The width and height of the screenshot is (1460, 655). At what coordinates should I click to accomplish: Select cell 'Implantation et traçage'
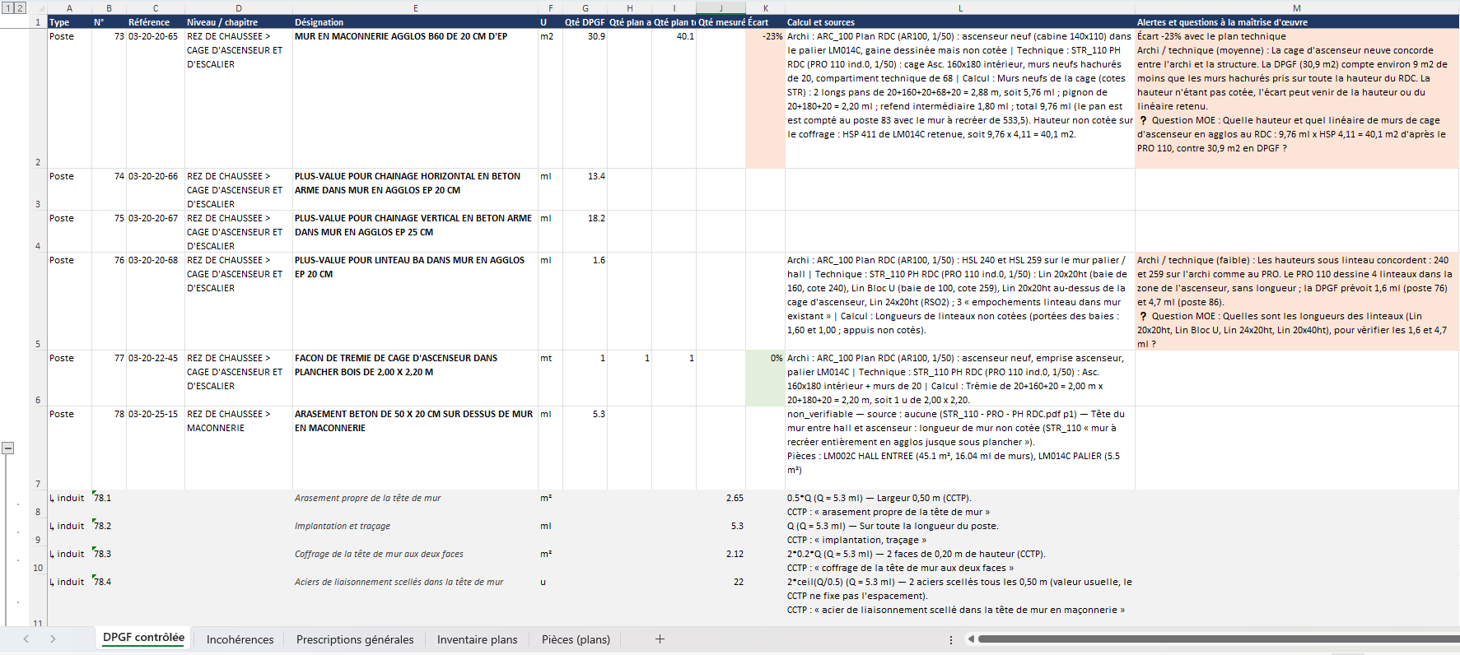tap(415, 532)
